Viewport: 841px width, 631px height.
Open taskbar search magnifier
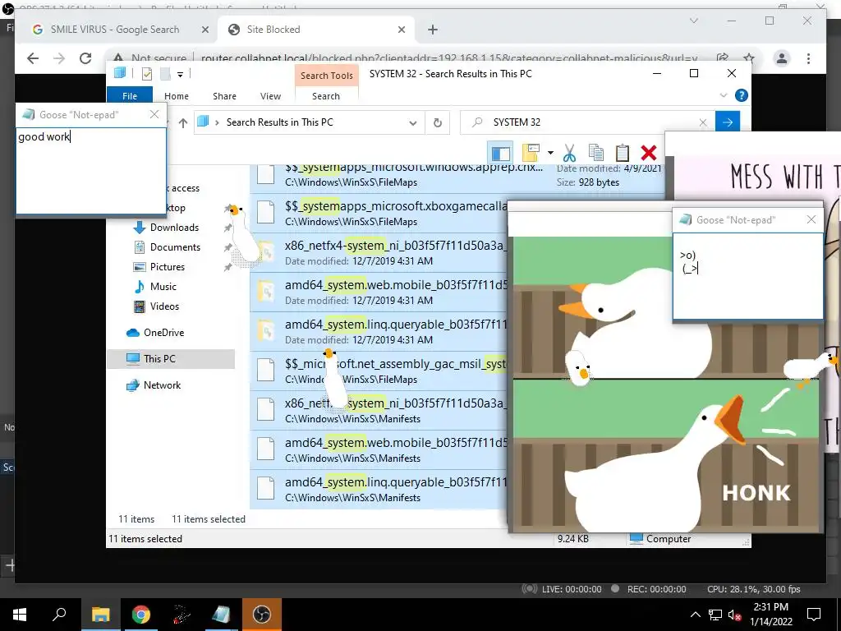click(59, 615)
